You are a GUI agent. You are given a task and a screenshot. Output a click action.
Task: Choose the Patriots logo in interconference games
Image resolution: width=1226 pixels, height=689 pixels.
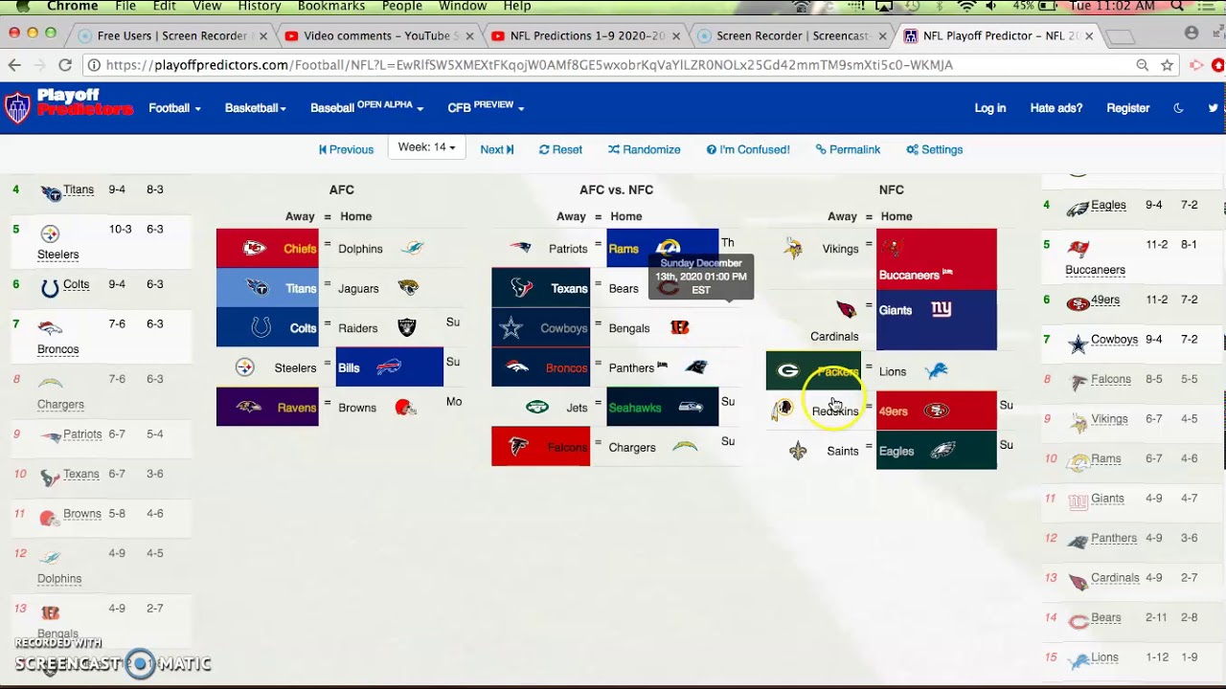[519, 249]
